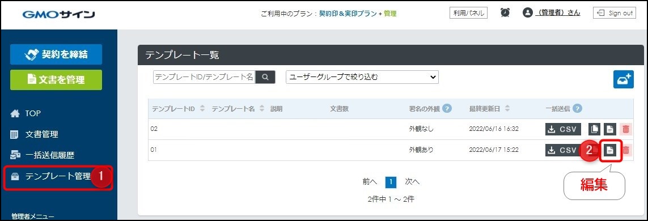Click the テンプレート一覧 panel title

click(182, 55)
